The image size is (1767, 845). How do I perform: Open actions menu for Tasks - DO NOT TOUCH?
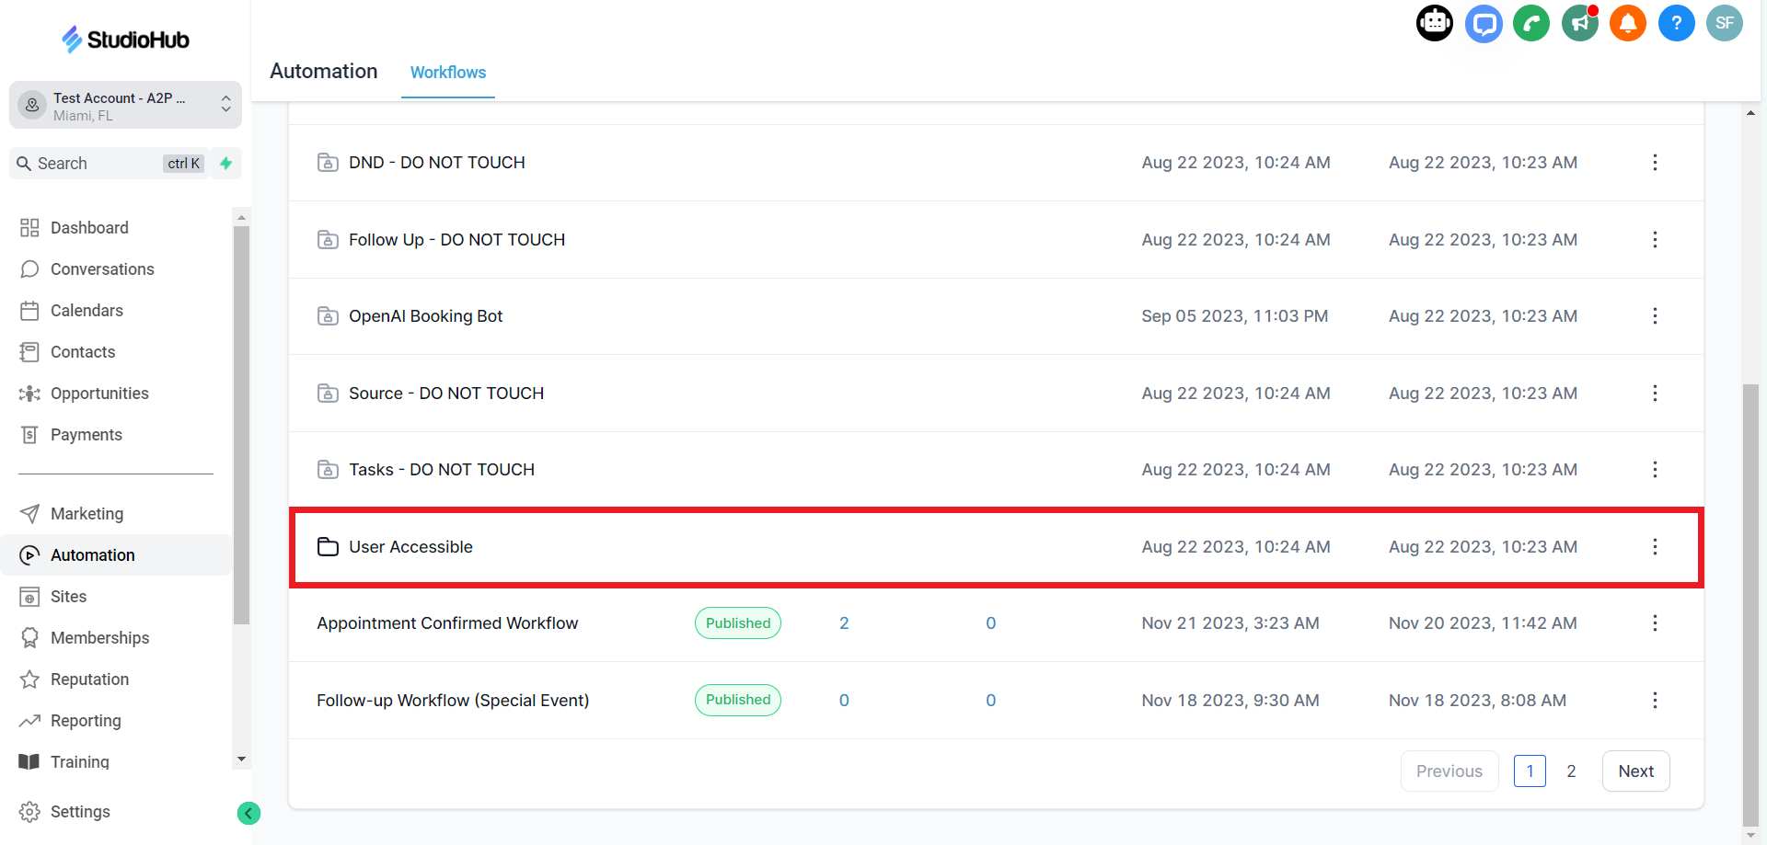click(1655, 469)
